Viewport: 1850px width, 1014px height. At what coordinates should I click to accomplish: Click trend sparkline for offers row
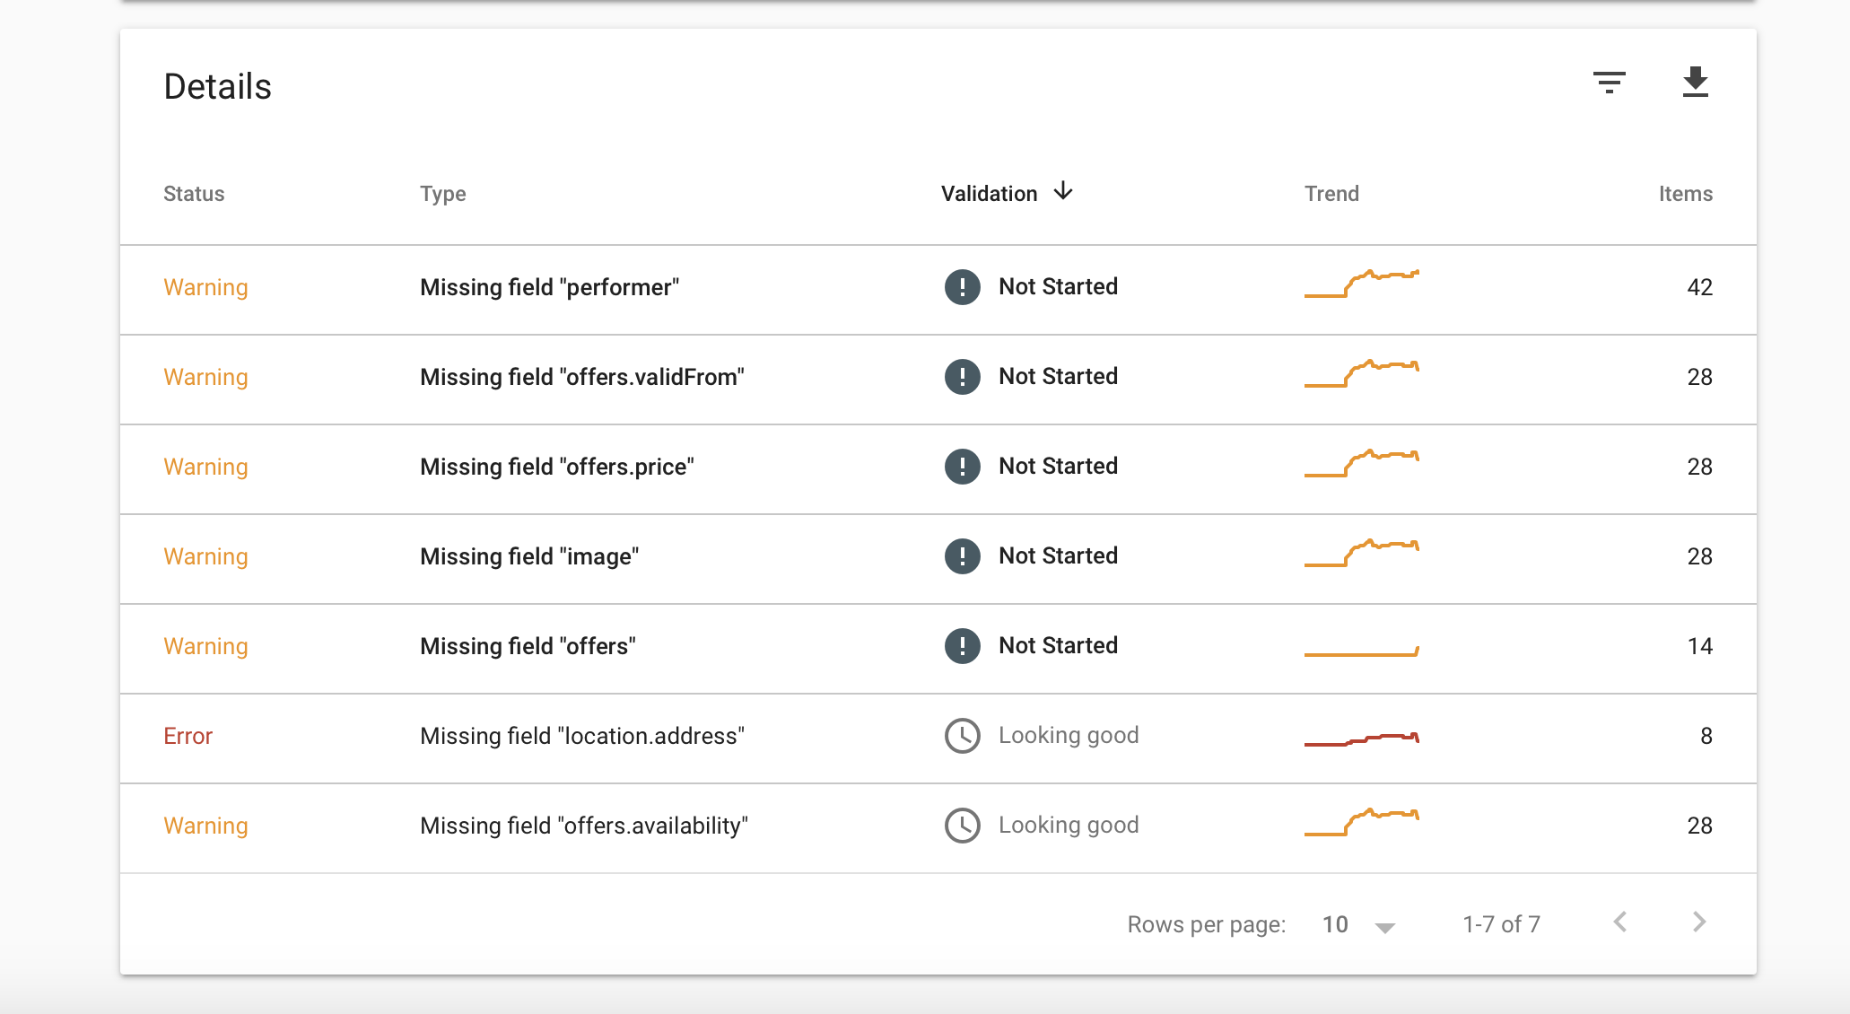pos(1361,652)
